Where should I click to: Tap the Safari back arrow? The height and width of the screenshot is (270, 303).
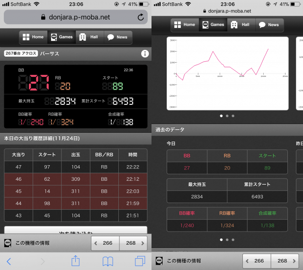[9, 261]
